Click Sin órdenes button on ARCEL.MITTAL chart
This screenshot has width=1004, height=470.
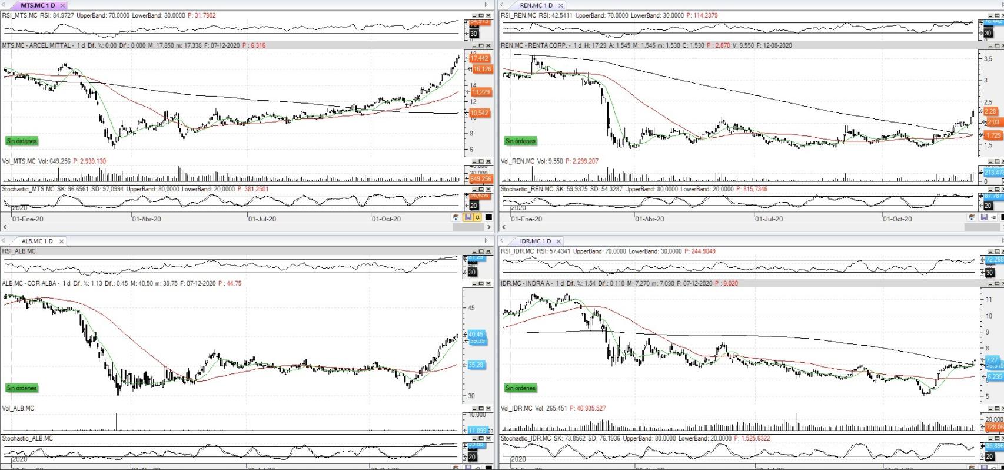pyautogui.click(x=22, y=141)
